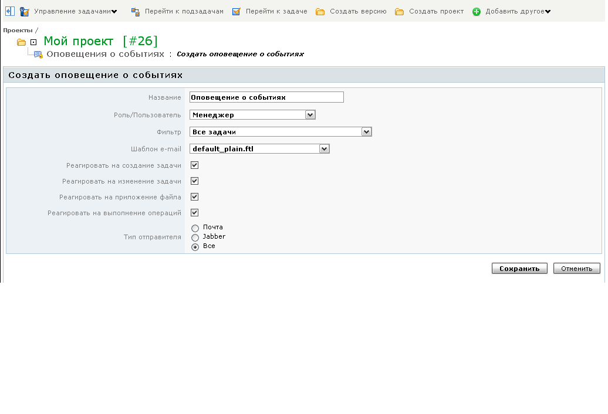Click the collapse panel icon at far left of toolbar
The width and height of the screenshot is (608, 414).
click(10, 11)
